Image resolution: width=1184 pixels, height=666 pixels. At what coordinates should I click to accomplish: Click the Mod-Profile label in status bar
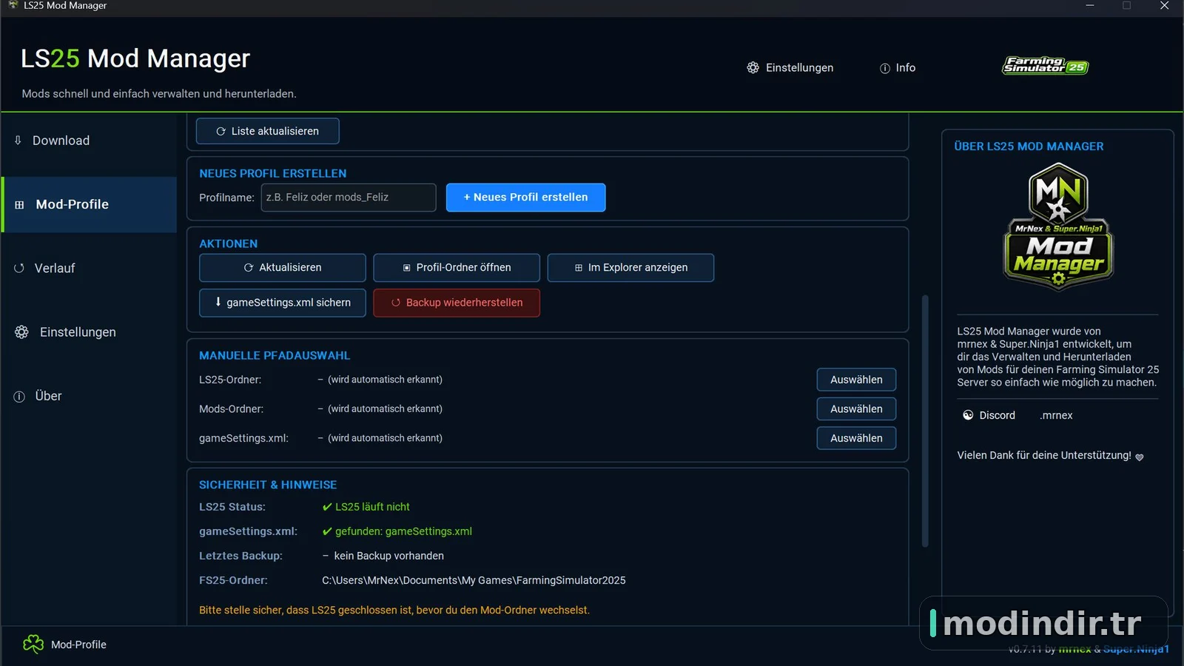[x=78, y=645]
